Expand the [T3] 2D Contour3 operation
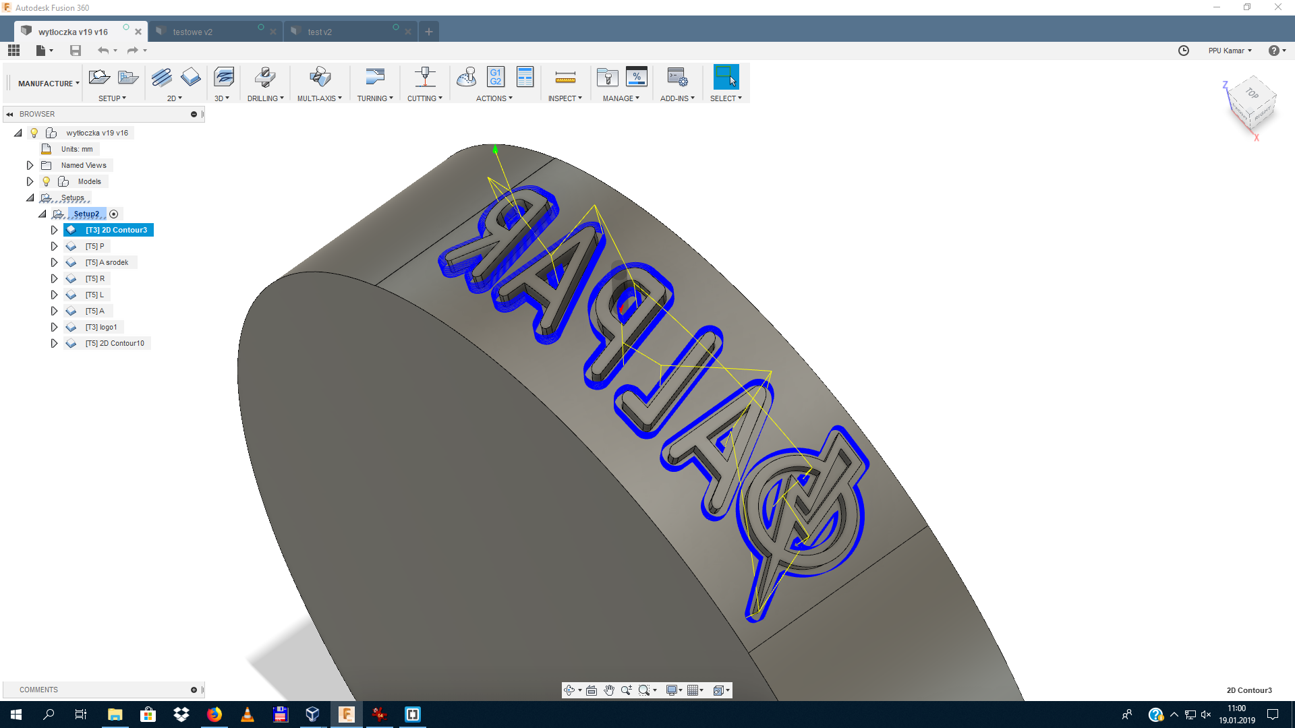 (55, 230)
